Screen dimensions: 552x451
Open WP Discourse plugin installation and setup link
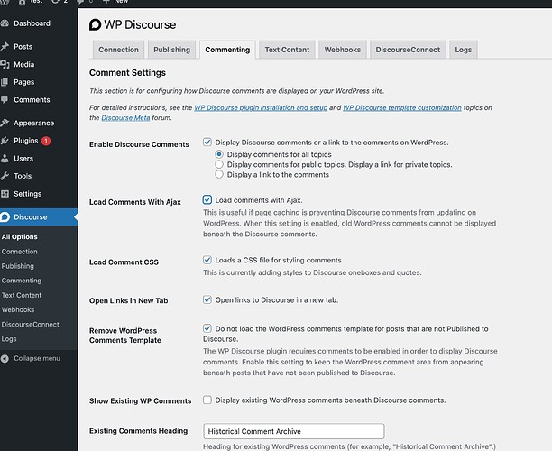tap(261, 107)
